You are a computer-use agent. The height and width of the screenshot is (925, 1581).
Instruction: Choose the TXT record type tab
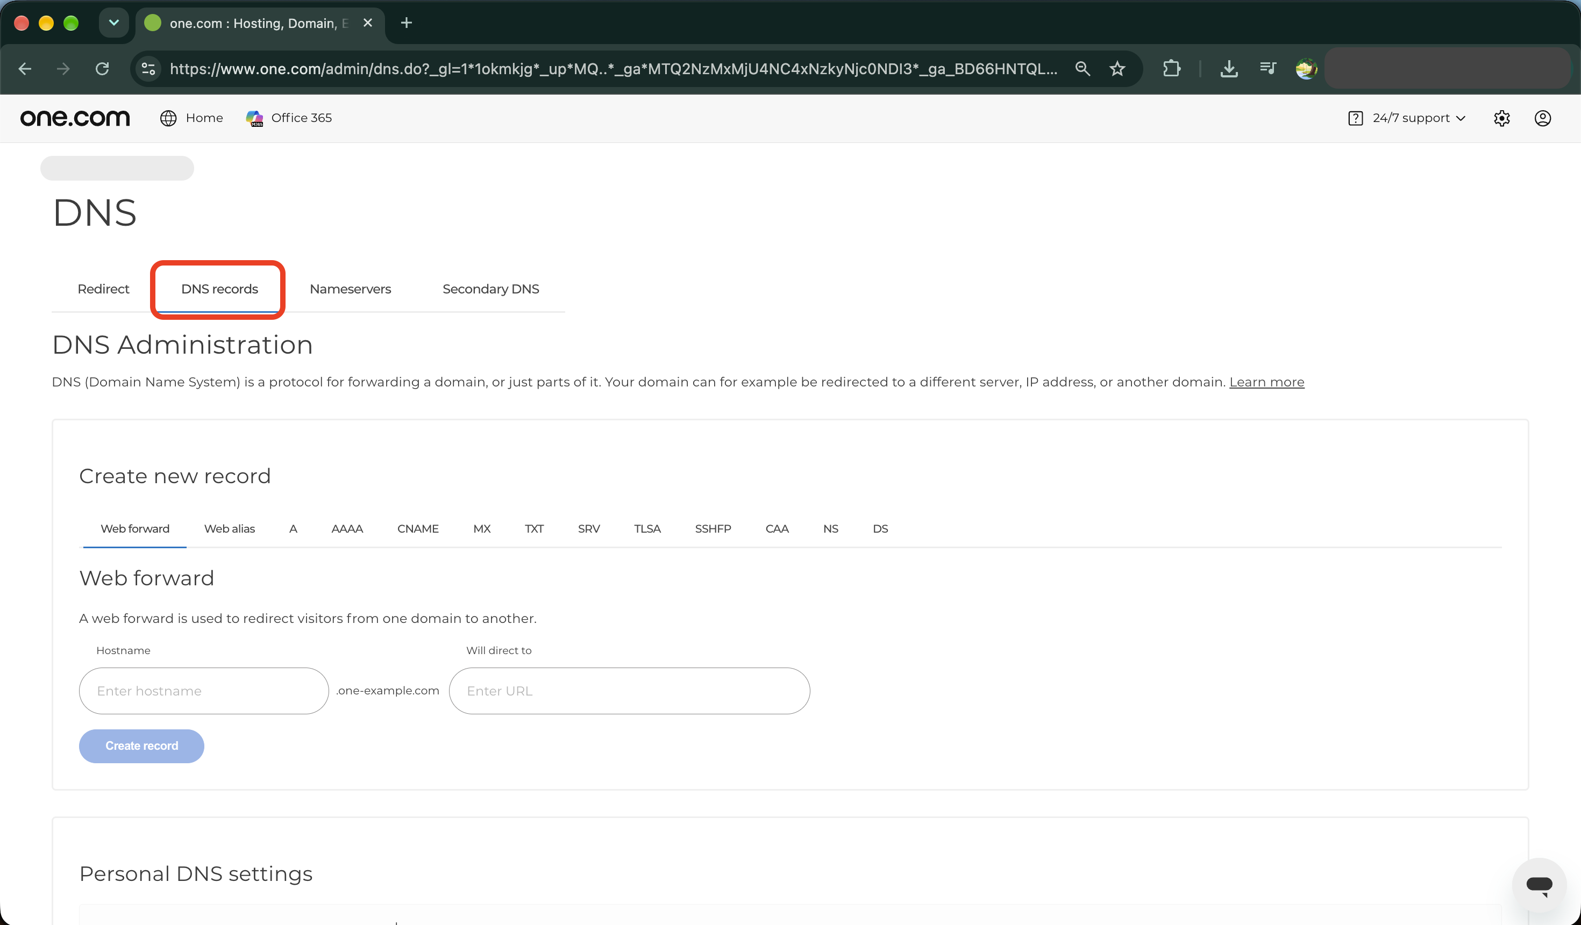(534, 529)
